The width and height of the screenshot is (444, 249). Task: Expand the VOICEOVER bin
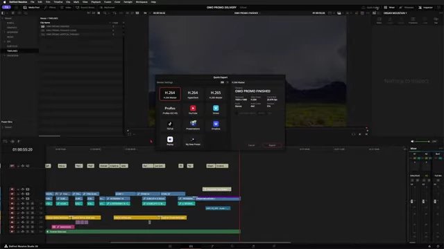[x=5, y=55]
